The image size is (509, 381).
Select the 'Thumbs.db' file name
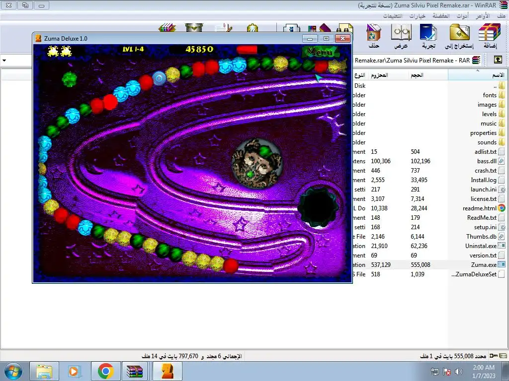pos(481,237)
